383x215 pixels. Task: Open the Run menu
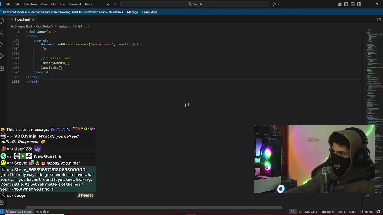[x=62, y=4]
